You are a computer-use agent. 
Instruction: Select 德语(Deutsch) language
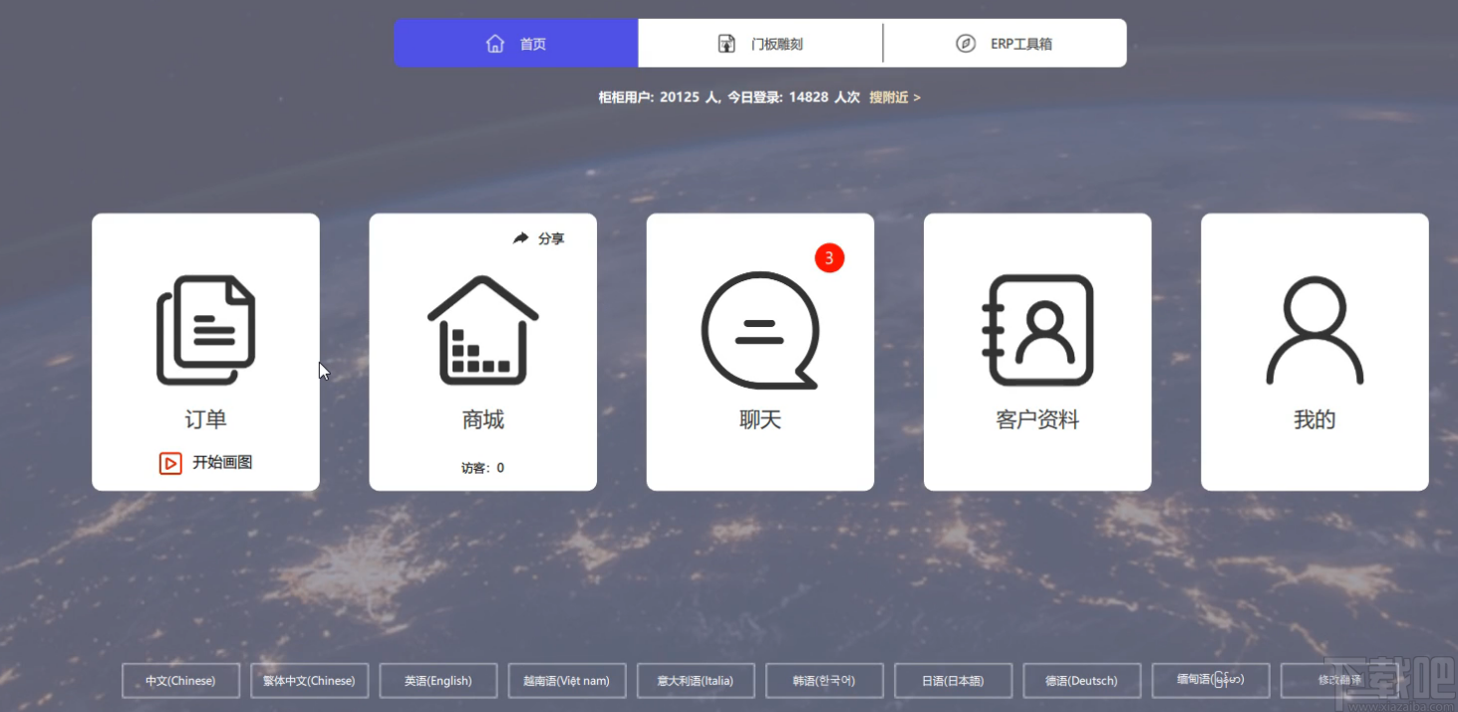tap(1081, 681)
